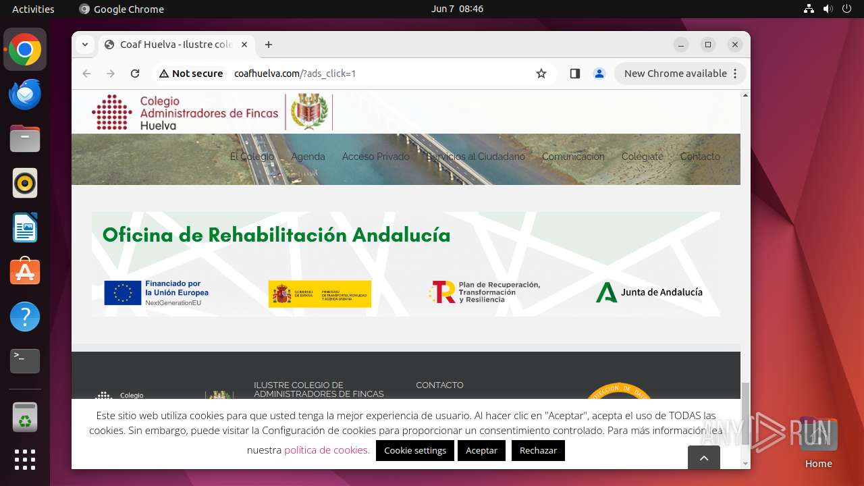Open Ubuntu Software store icon

pyautogui.click(x=25, y=272)
